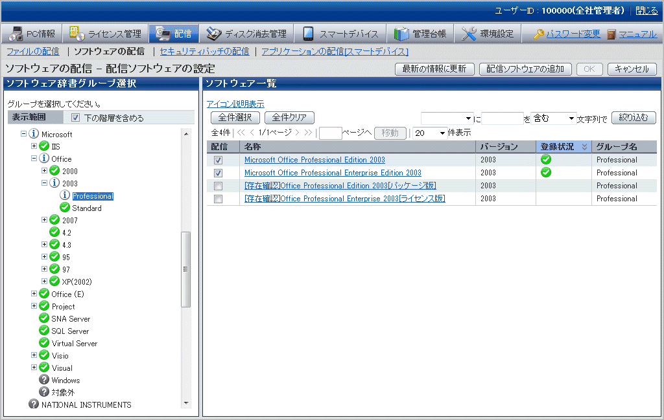Open the スマートデバイス tab

point(340,34)
